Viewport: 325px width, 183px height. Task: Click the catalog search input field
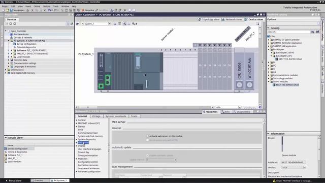[289, 32]
